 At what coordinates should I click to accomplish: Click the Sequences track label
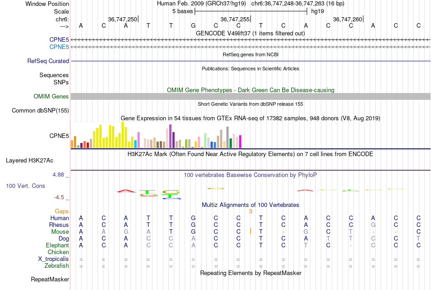pos(54,75)
